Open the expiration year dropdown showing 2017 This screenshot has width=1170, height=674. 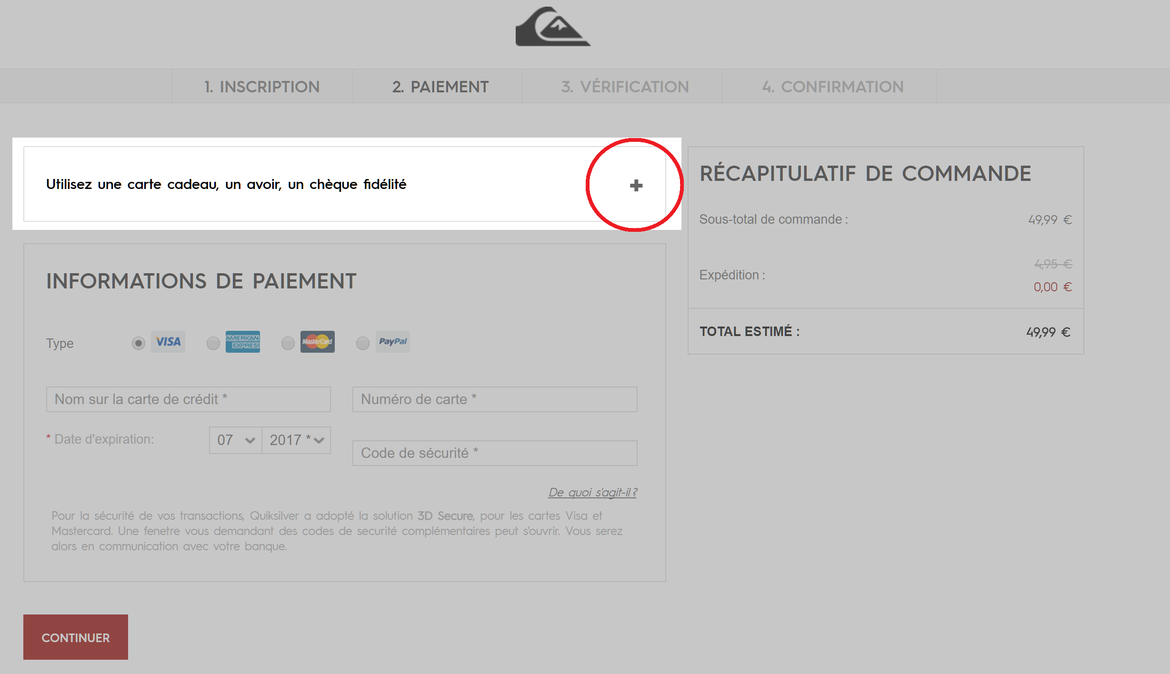[296, 440]
